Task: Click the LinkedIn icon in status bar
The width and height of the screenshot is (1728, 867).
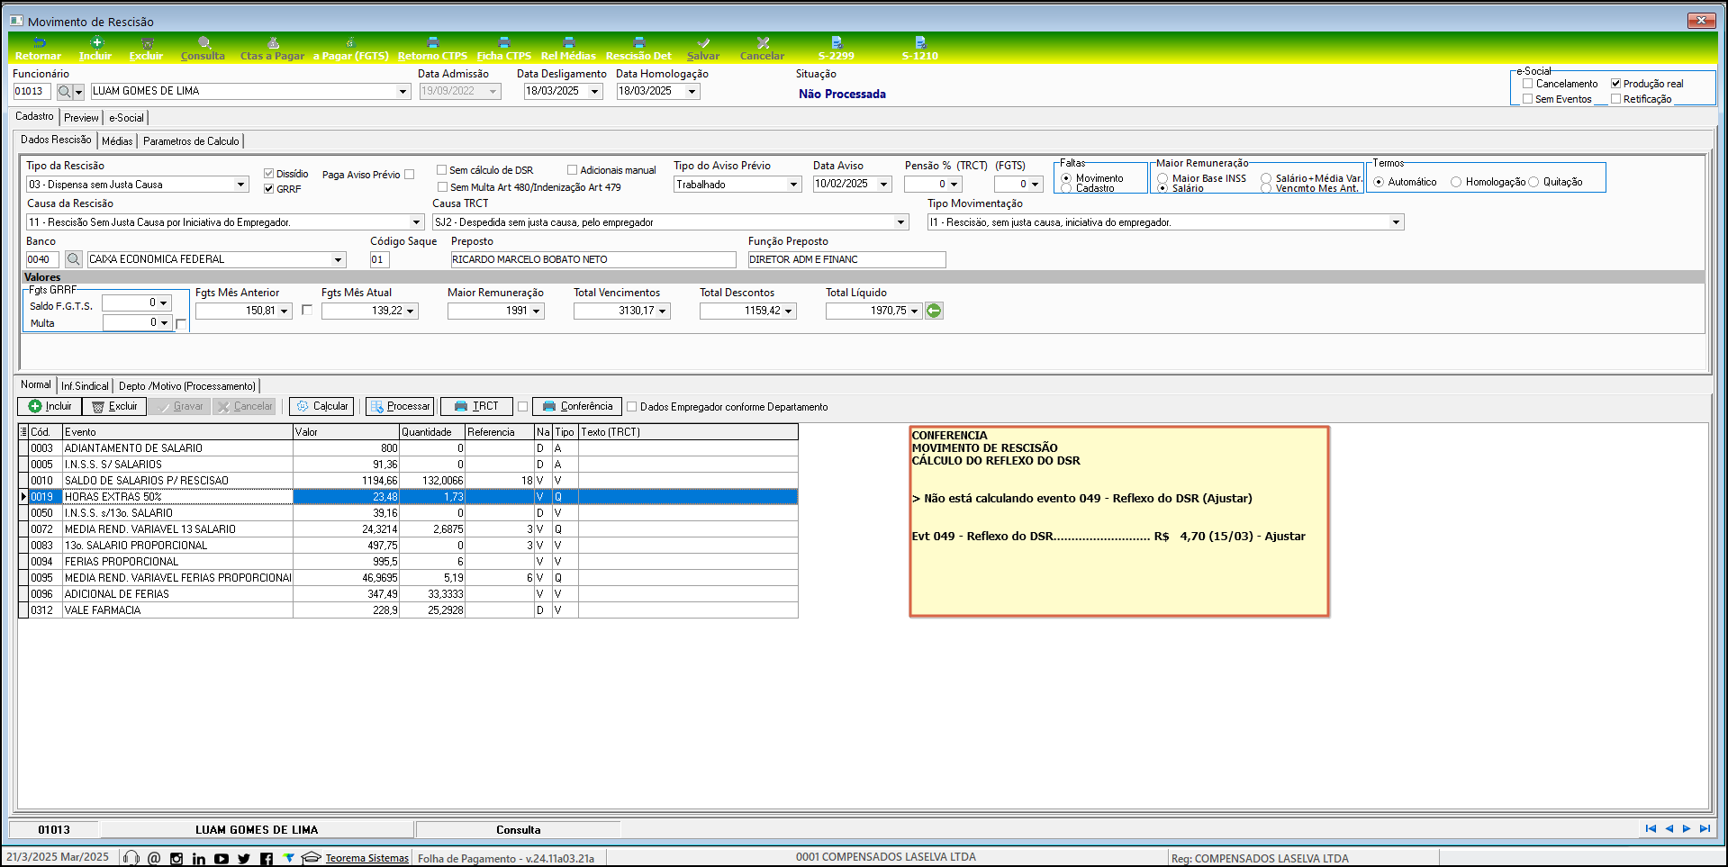Action: click(x=199, y=859)
